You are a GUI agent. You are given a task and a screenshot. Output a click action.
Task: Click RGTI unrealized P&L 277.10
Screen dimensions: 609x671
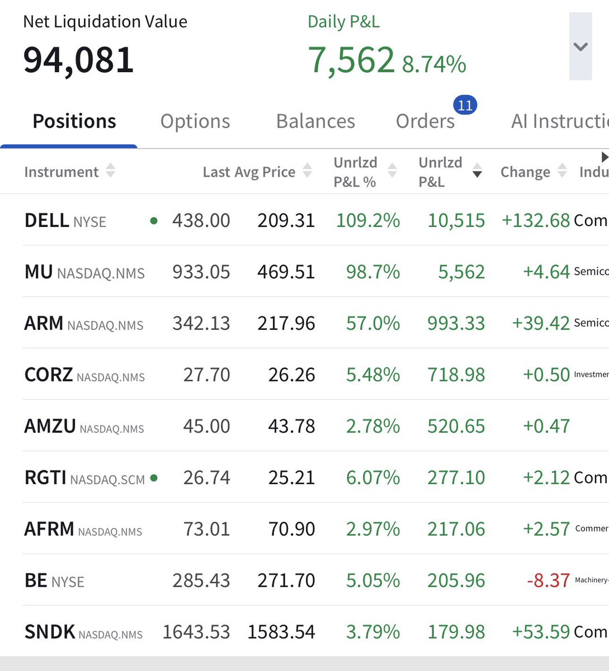[456, 478]
